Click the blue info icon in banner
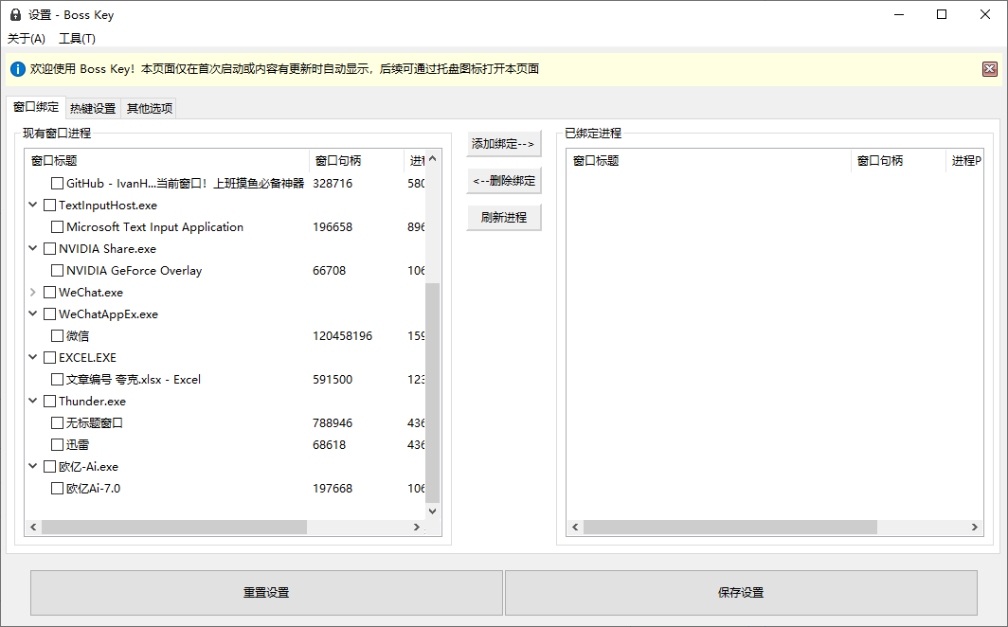The image size is (1008, 627). click(x=18, y=69)
